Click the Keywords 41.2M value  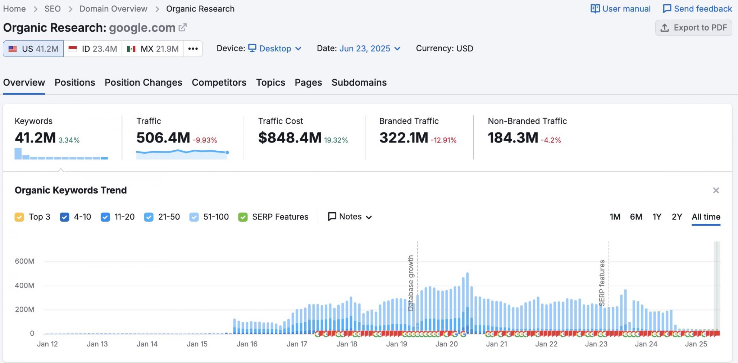click(35, 138)
